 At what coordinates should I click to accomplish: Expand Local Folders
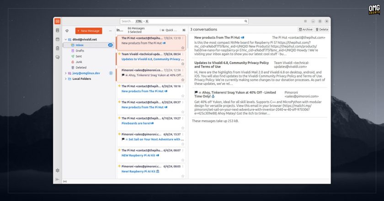click(66, 79)
